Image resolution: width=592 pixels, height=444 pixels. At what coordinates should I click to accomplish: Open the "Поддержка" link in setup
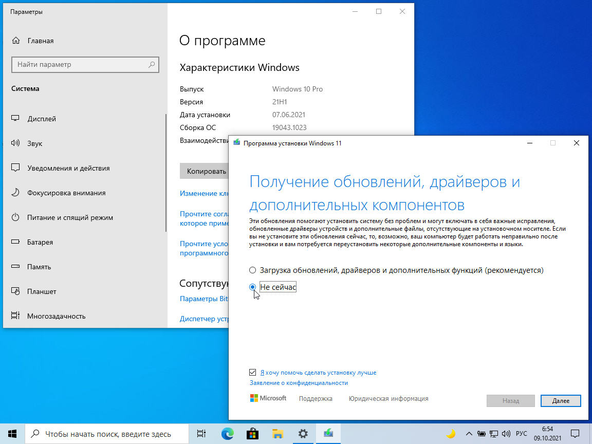316,399
